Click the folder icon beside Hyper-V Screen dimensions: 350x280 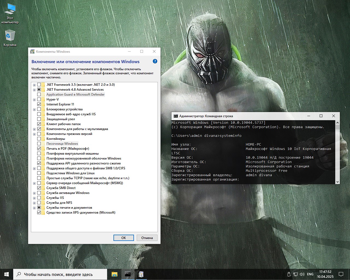coord(43,99)
